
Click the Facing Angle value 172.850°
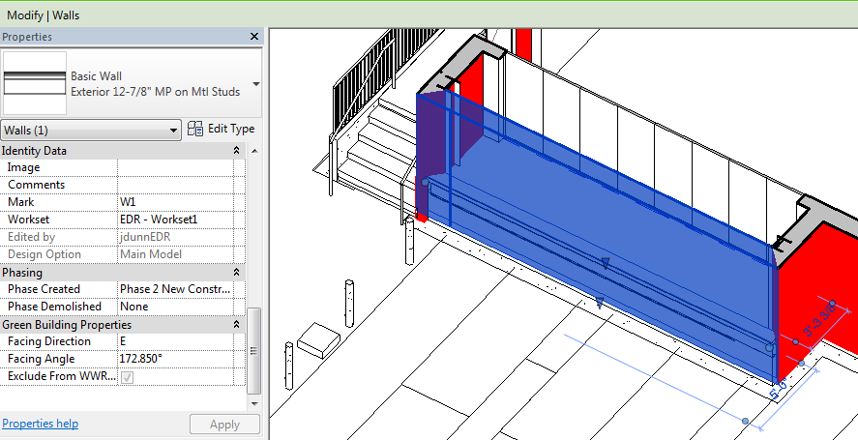pos(175,359)
